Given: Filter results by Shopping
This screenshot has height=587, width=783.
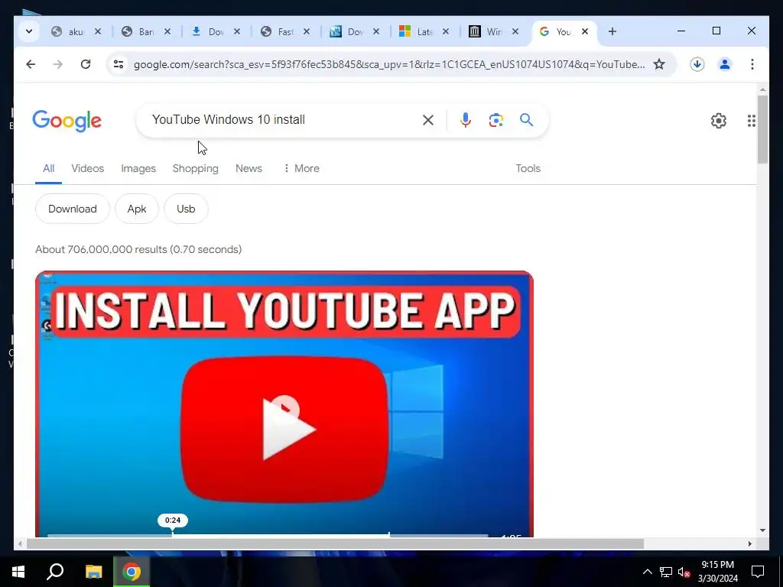Looking at the screenshot, I should pyautogui.click(x=195, y=168).
